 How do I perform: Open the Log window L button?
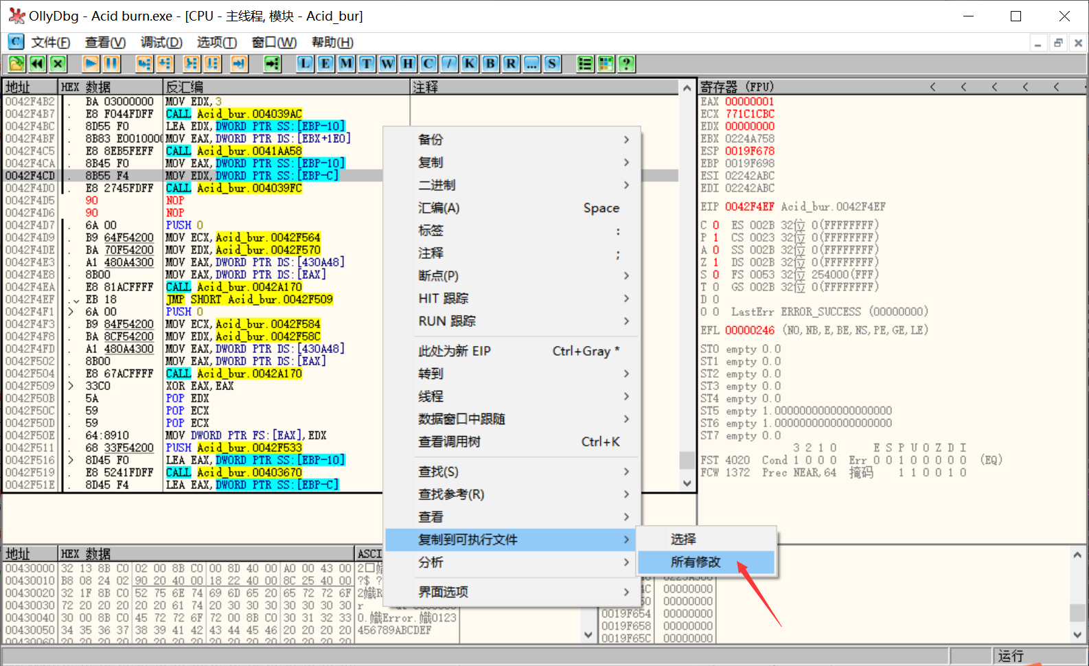click(305, 64)
